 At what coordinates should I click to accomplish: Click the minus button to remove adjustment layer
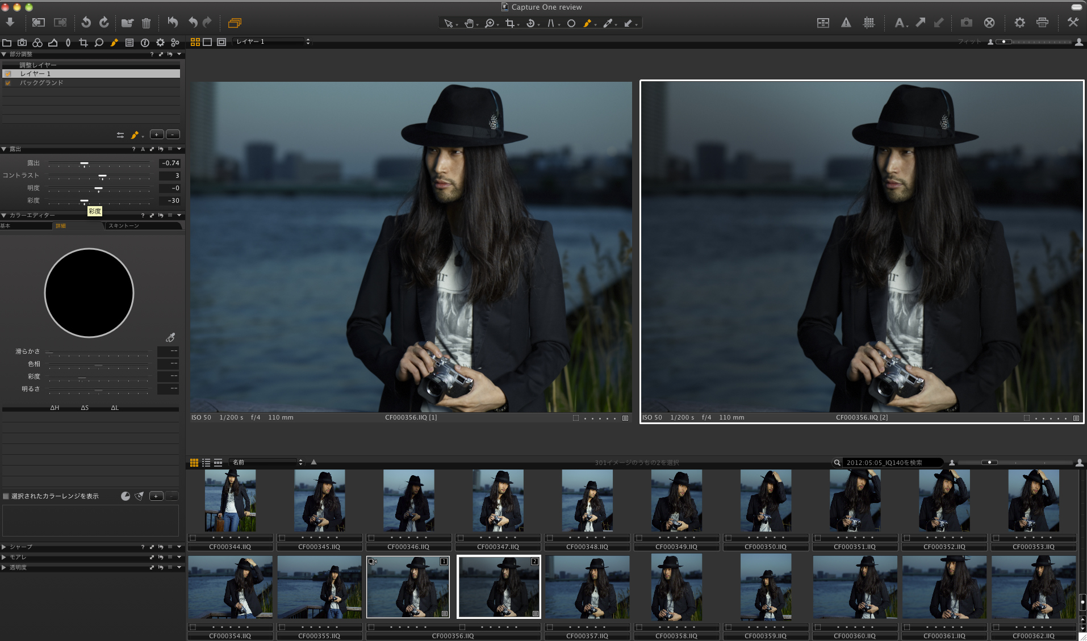coord(173,135)
